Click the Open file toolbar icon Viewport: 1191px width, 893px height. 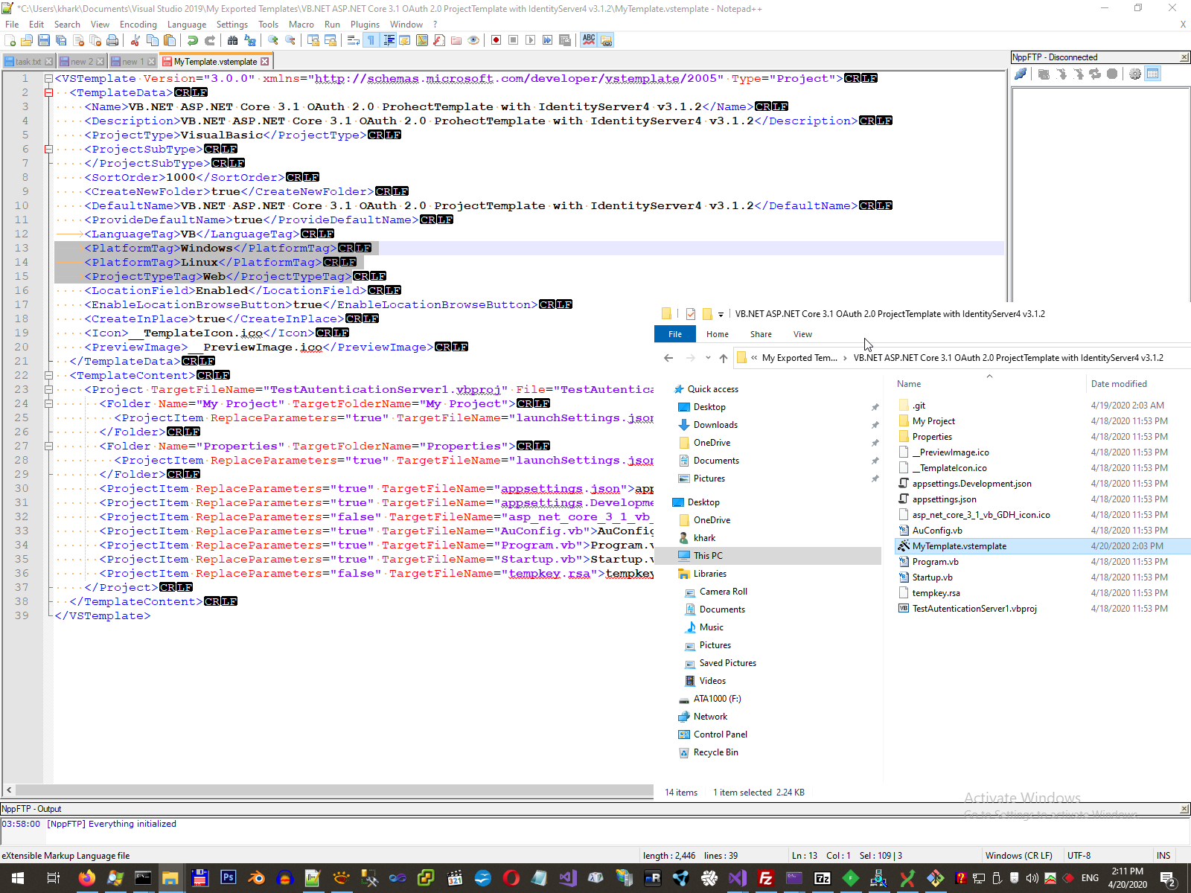pyautogui.click(x=27, y=40)
